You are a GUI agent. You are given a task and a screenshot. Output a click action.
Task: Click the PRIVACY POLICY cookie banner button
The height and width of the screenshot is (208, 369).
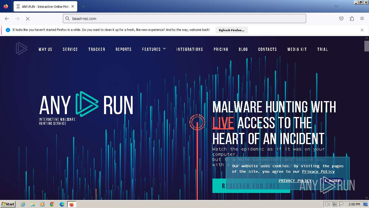click(295, 181)
